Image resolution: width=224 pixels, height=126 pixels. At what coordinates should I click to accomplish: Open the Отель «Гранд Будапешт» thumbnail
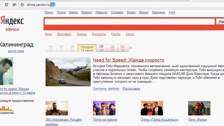[152, 108]
